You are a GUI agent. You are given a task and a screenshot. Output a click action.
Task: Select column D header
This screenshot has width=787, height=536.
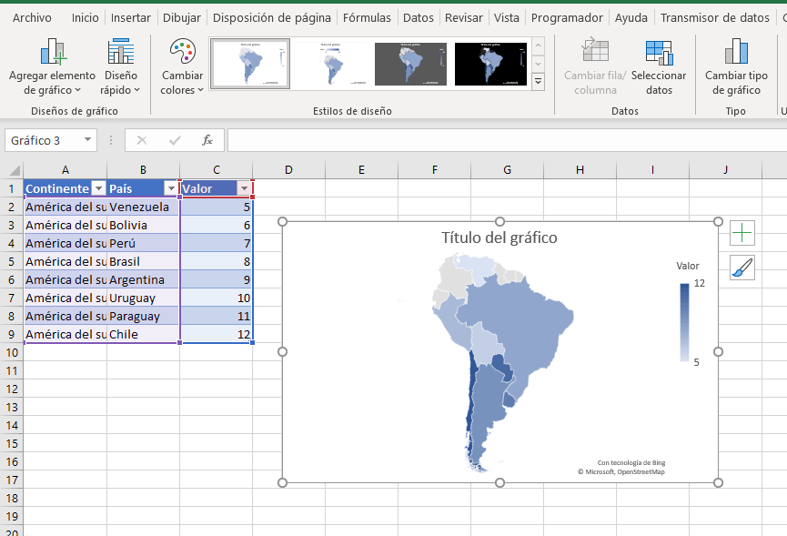(x=288, y=169)
